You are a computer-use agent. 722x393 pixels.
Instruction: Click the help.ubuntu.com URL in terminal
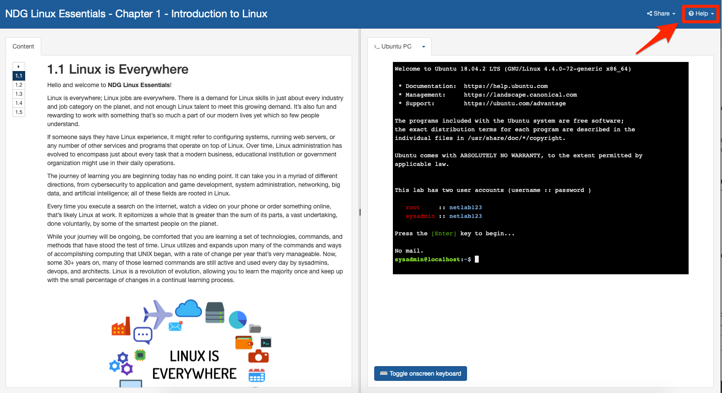click(x=506, y=86)
